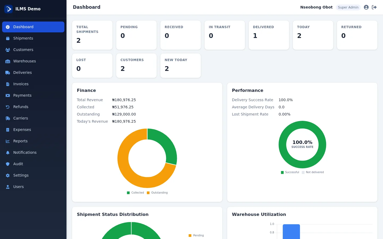The image size is (383, 239).
Task: Open the user profile avatar icon
Action: pos(366,7)
